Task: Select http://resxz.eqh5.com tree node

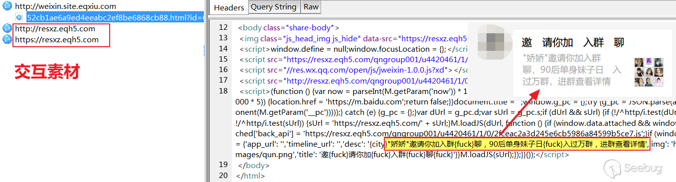Action: pos(55,29)
